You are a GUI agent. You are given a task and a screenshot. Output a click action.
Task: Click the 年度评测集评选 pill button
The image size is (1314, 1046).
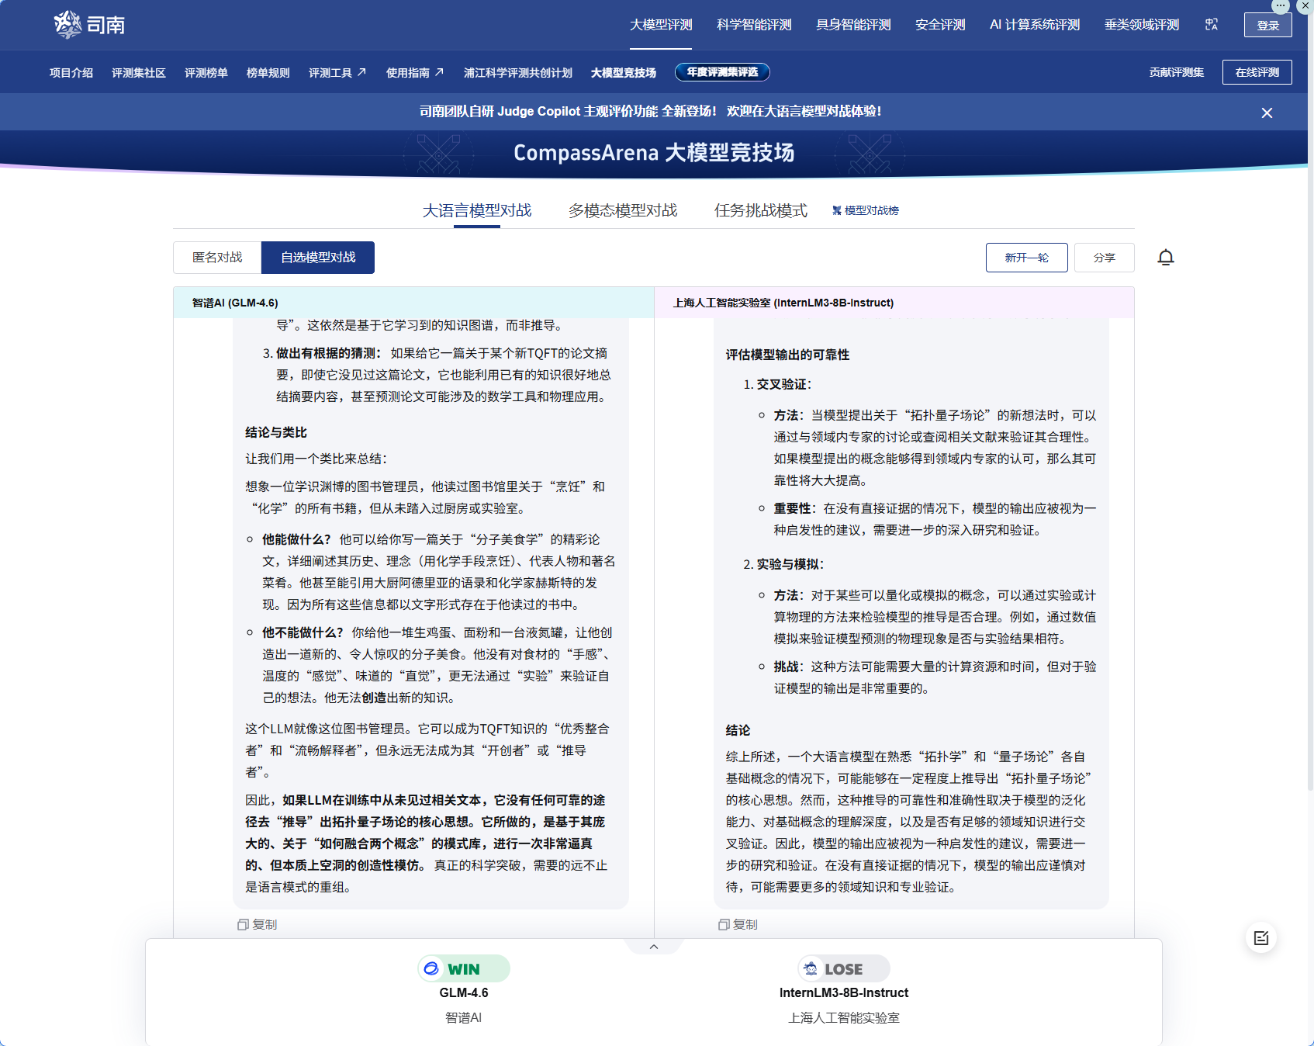pos(722,72)
